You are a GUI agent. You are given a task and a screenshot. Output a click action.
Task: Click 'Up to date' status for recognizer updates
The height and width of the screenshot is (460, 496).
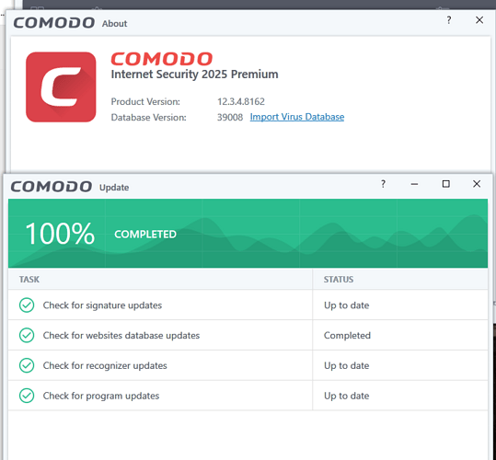[346, 366]
